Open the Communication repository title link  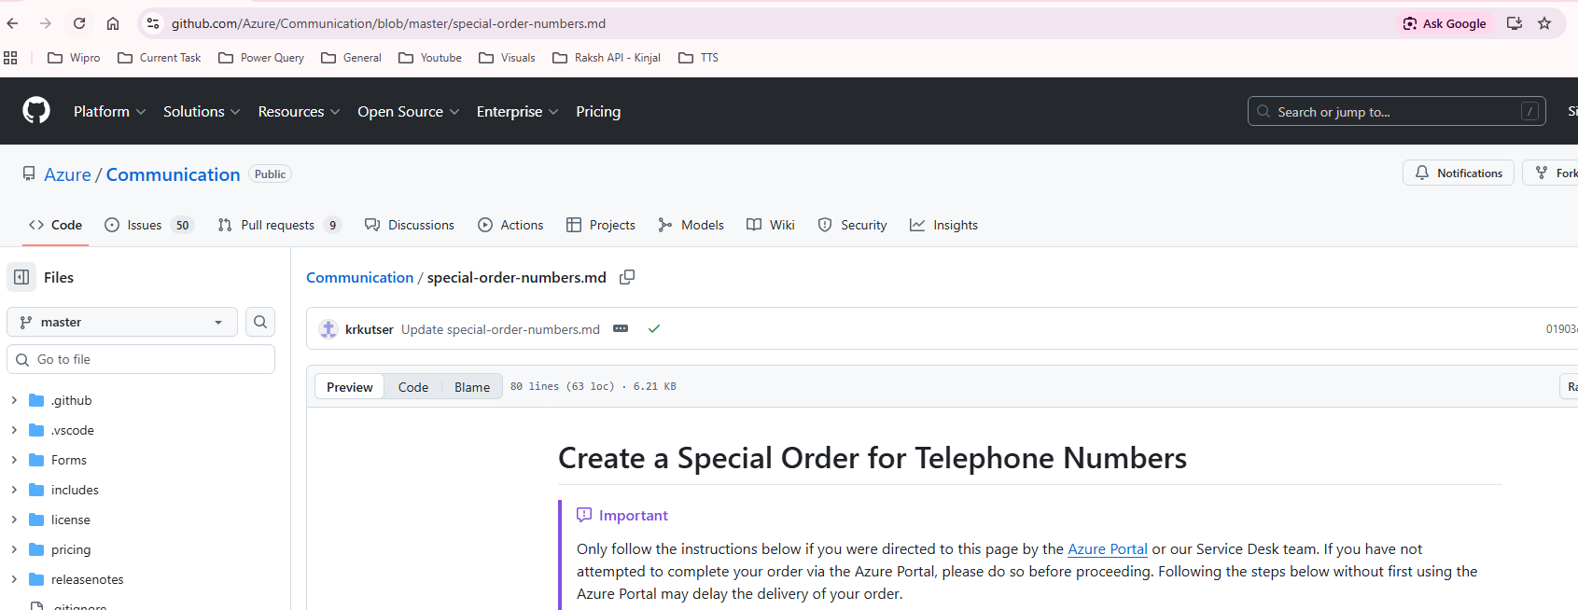coord(173,174)
